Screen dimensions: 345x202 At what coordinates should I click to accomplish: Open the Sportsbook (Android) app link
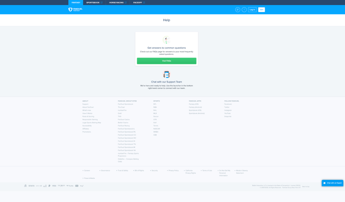pyautogui.click(x=197, y=113)
